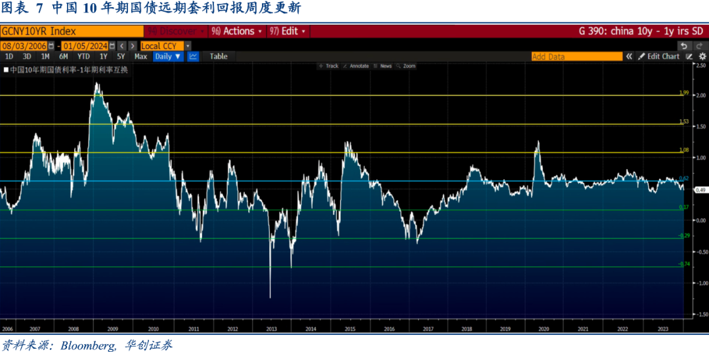Shift date range backward with left arrow
The width and height of the screenshot is (709, 352).
(x=122, y=46)
